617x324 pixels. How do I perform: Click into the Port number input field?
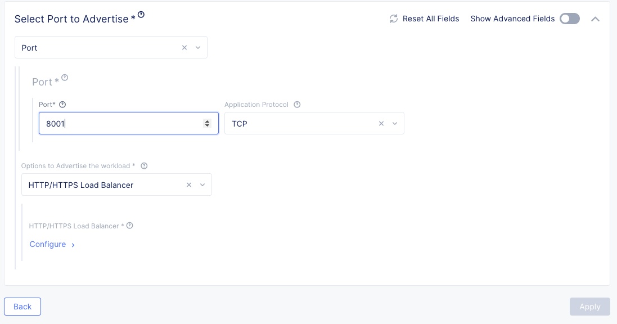(118, 124)
